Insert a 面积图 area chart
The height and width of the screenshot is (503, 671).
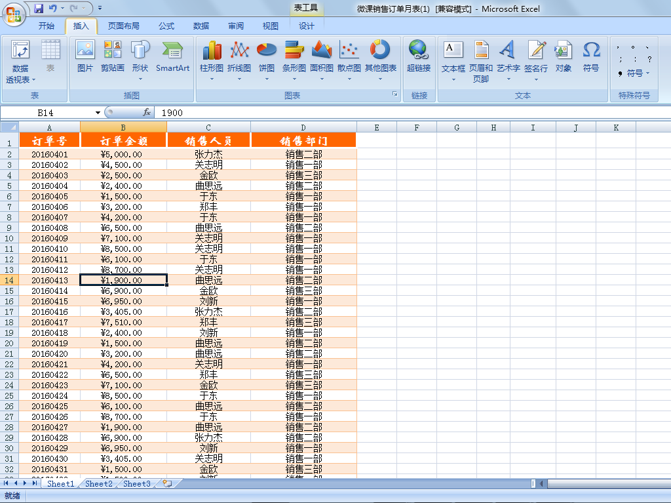[x=321, y=60]
